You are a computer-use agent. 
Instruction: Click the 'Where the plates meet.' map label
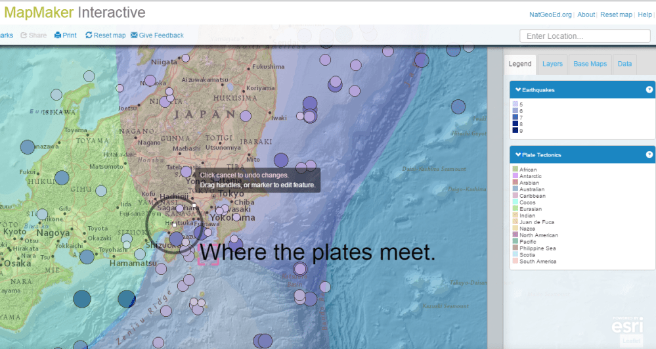tap(317, 252)
